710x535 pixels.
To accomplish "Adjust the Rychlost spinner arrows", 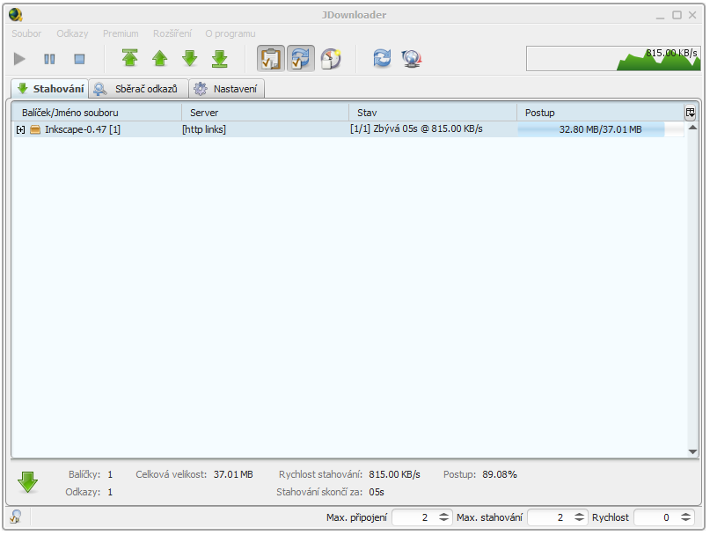I will point(686,517).
